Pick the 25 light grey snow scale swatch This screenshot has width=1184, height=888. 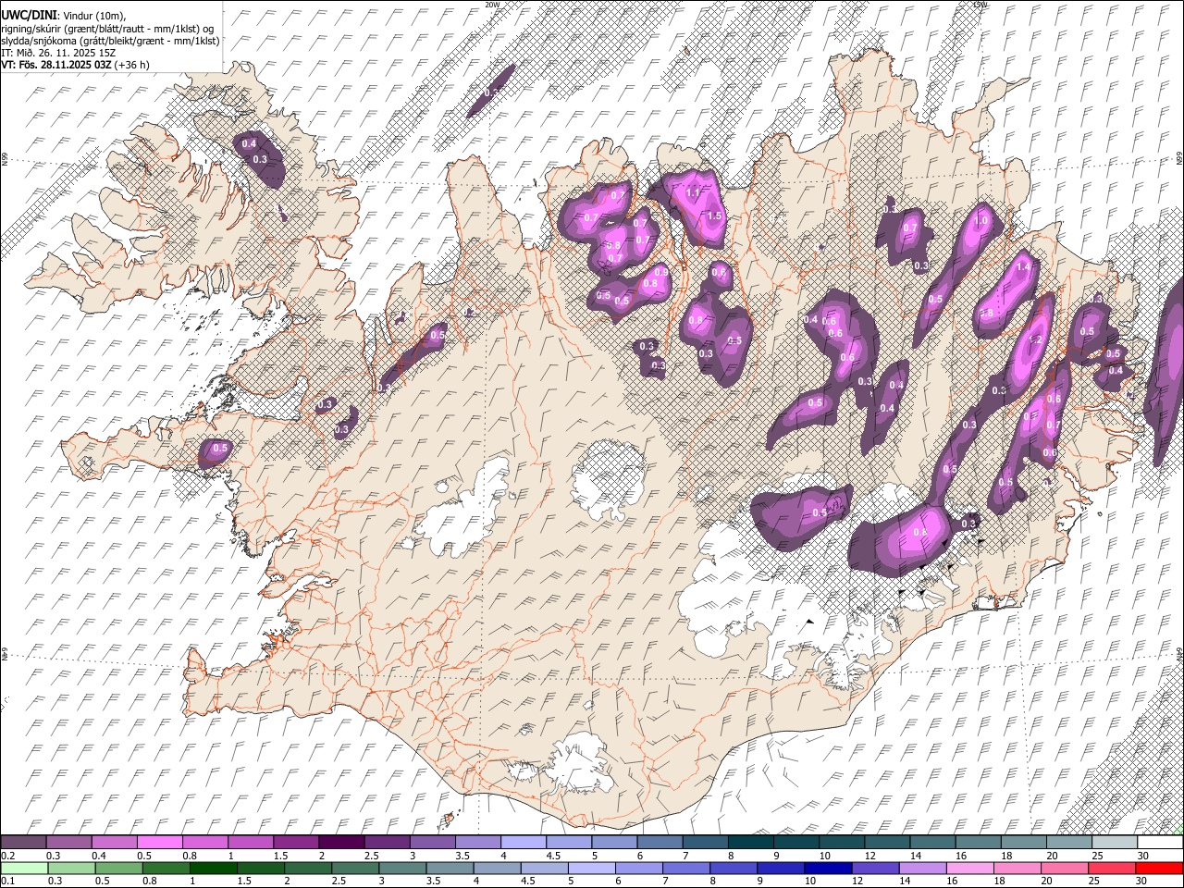(x=1115, y=843)
